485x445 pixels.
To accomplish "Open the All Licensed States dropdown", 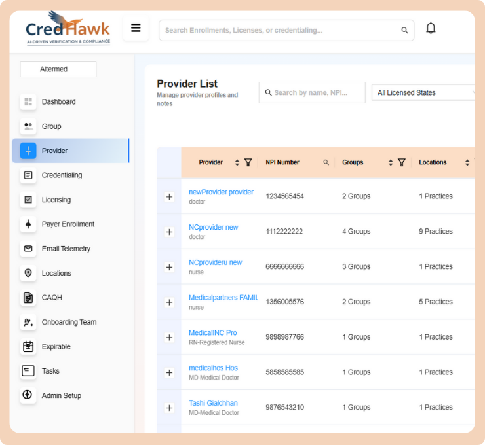I will pyautogui.click(x=425, y=93).
